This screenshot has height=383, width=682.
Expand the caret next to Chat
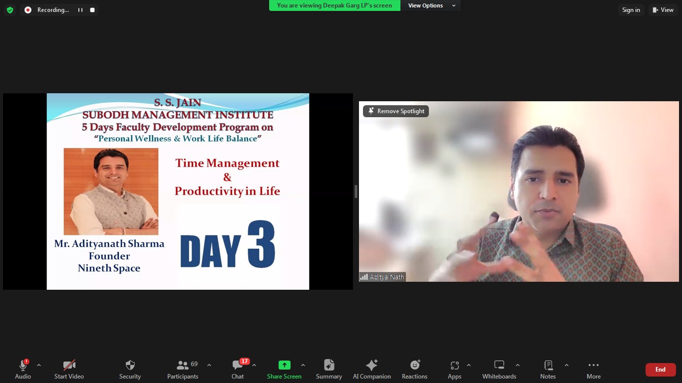pyautogui.click(x=254, y=366)
